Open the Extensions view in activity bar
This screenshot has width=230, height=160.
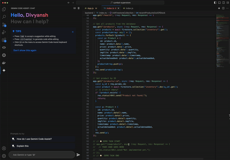pos(4,40)
